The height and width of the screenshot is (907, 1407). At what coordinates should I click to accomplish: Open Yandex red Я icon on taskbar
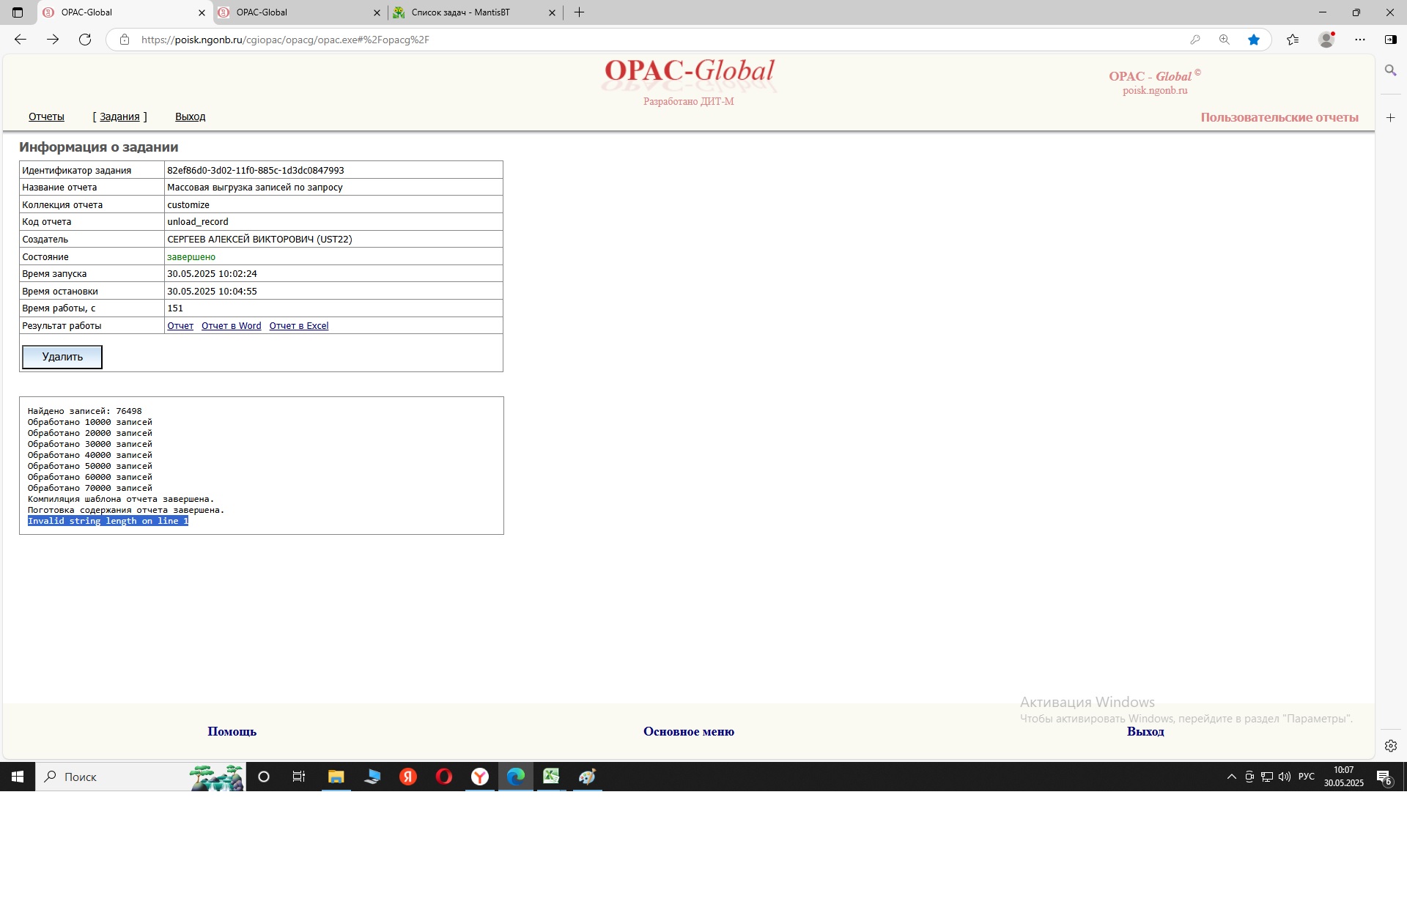[408, 777]
